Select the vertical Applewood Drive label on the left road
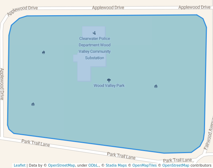Image resolution: width=213 pixels, height=168 pixels. pyautogui.click(x=2, y=84)
